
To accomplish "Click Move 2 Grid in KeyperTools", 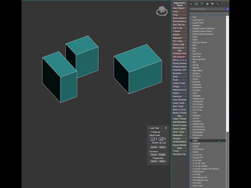I will pos(180,110).
